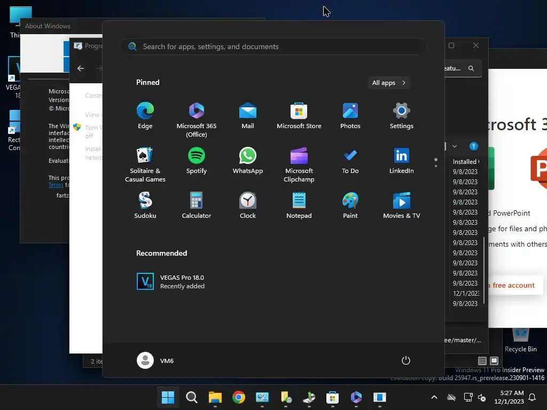Open Microsoft 365 taskbar icon
The height and width of the screenshot is (410, 547).
[x=356, y=397]
